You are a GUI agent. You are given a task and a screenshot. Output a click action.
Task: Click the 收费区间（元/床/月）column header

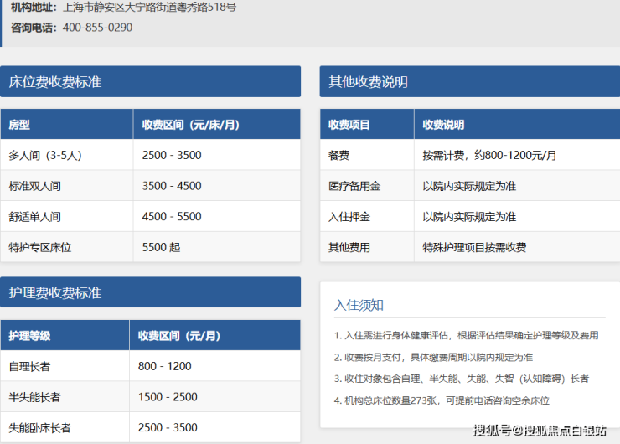click(x=217, y=125)
